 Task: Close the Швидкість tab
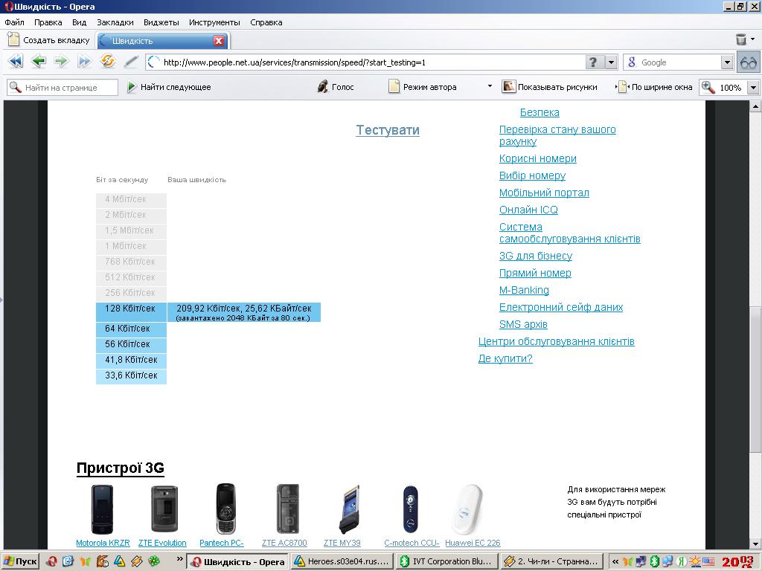(x=219, y=41)
